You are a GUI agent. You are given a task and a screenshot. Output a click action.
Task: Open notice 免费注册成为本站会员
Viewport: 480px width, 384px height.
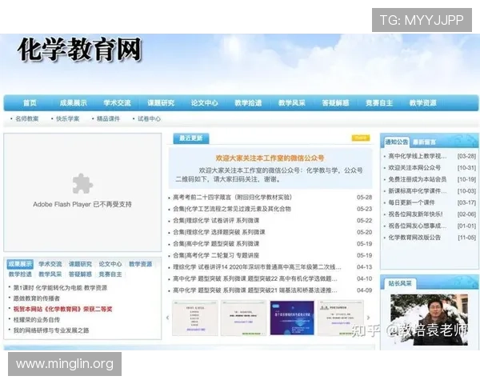pos(418,179)
